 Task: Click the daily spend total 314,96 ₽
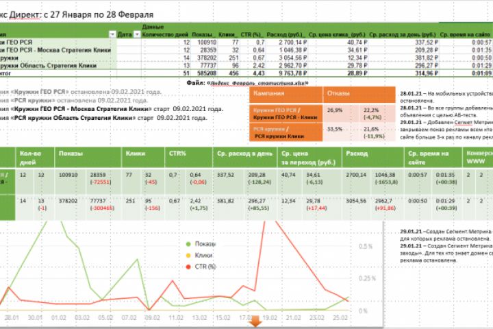[427, 73]
